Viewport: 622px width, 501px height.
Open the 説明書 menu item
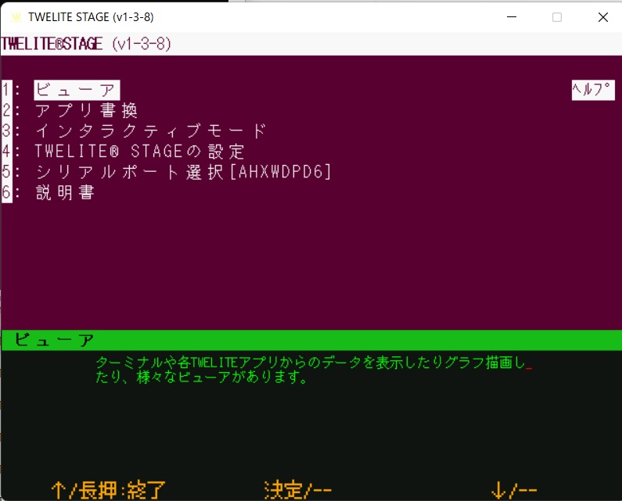(65, 192)
